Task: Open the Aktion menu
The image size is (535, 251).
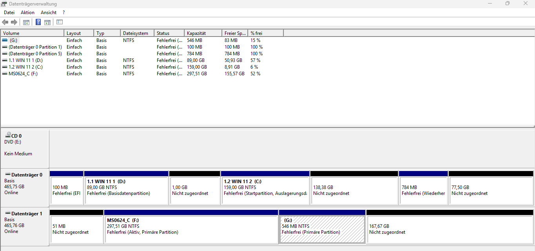Action: [27, 13]
